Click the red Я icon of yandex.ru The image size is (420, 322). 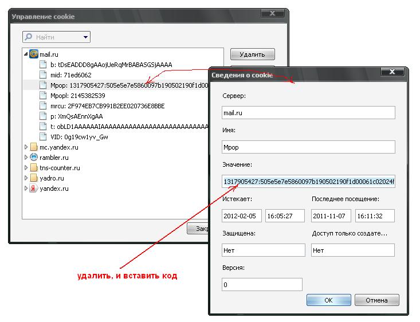click(x=33, y=189)
